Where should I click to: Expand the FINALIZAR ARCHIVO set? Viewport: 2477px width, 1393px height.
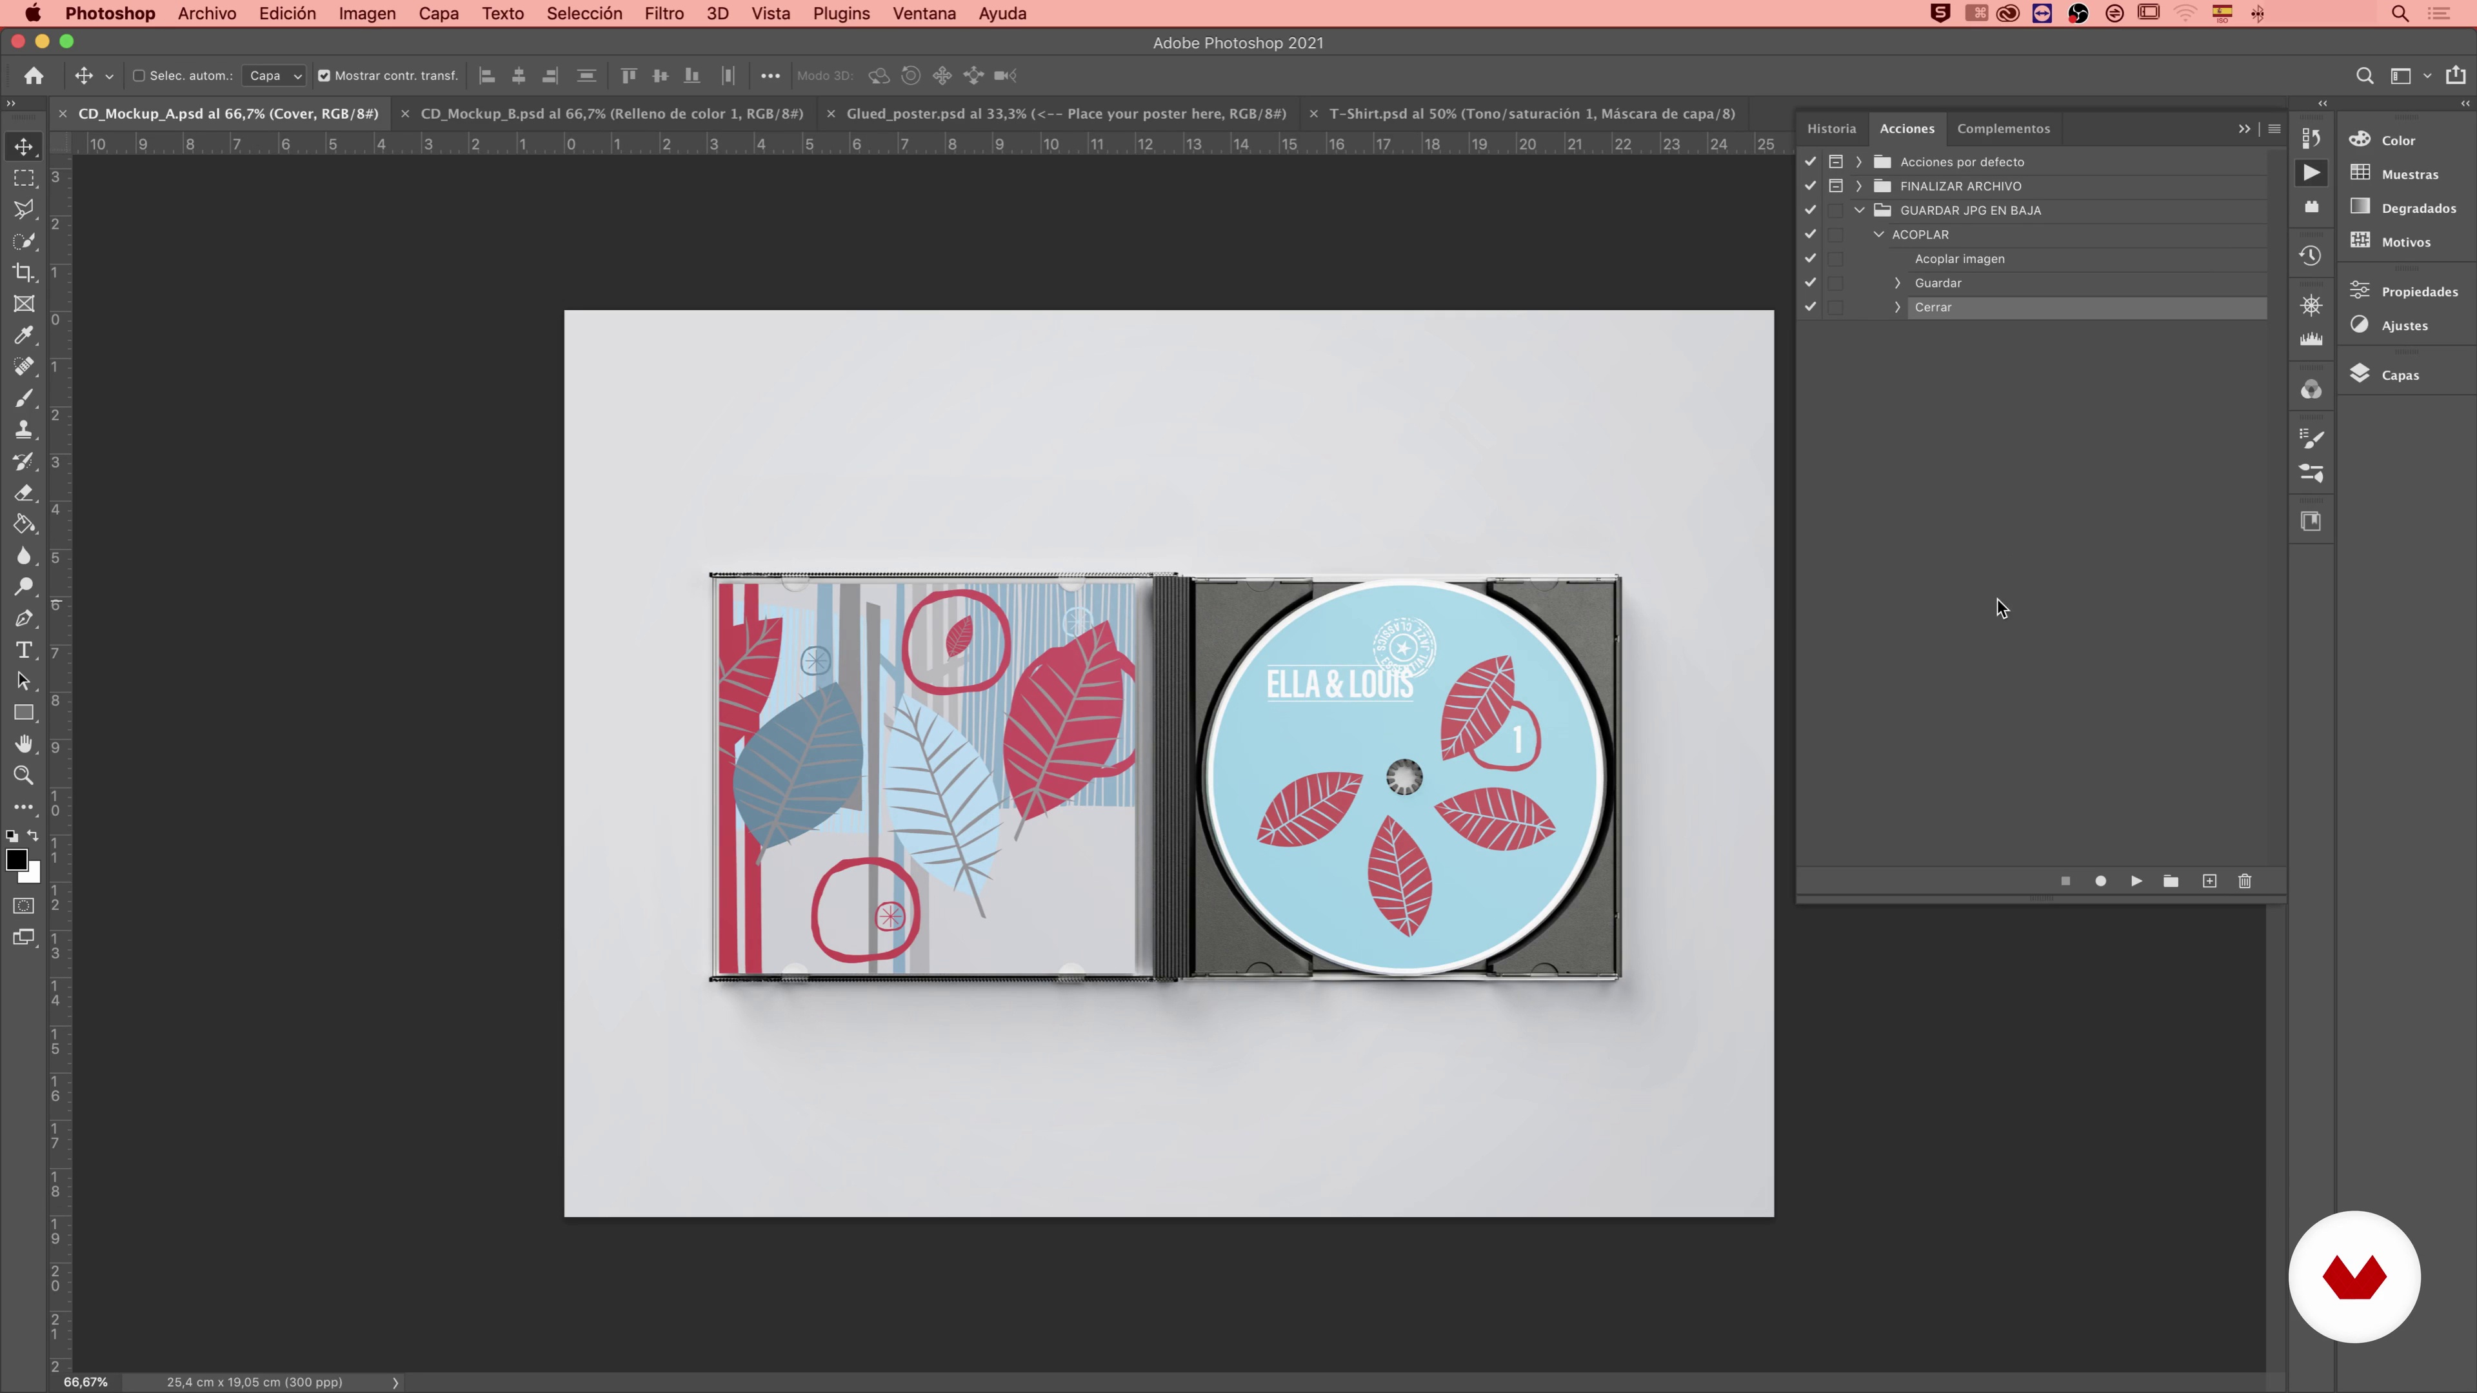click(1858, 186)
